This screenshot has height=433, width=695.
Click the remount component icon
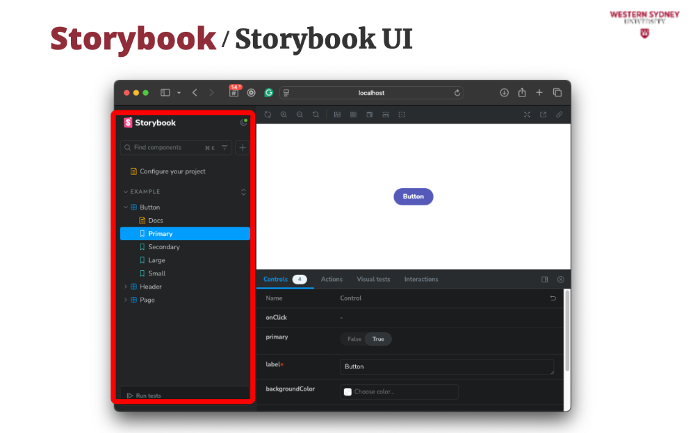pos(268,114)
